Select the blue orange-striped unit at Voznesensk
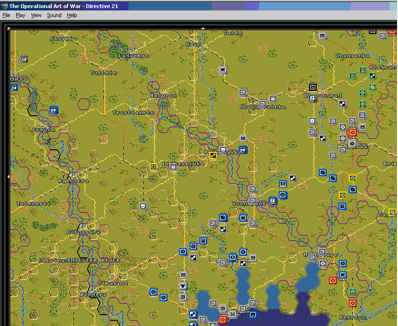Screen dimensions: 398x326 coord(273,201)
